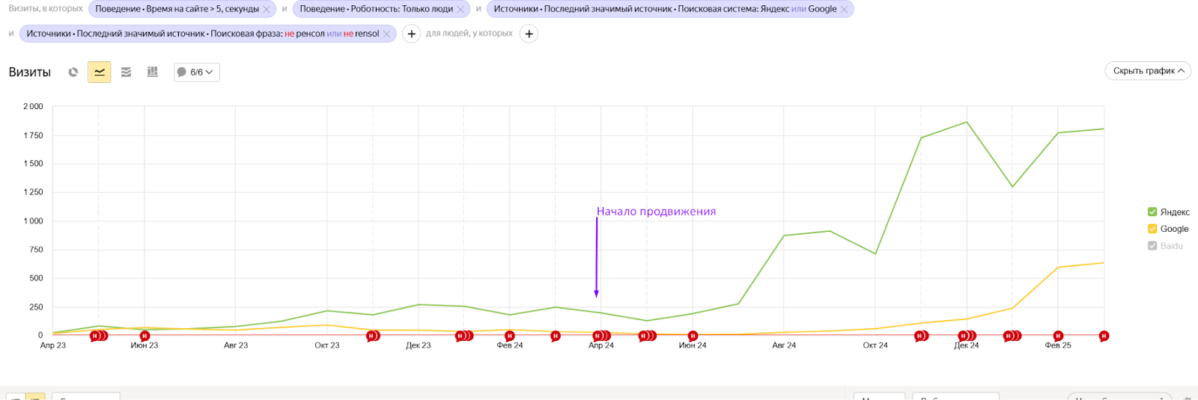1198x400 pixels.
Task: Select the line chart view icon
Action: pyautogui.click(x=100, y=73)
